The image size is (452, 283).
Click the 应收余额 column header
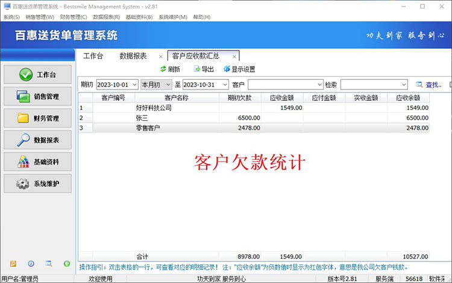pyautogui.click(x=408, y=98)
